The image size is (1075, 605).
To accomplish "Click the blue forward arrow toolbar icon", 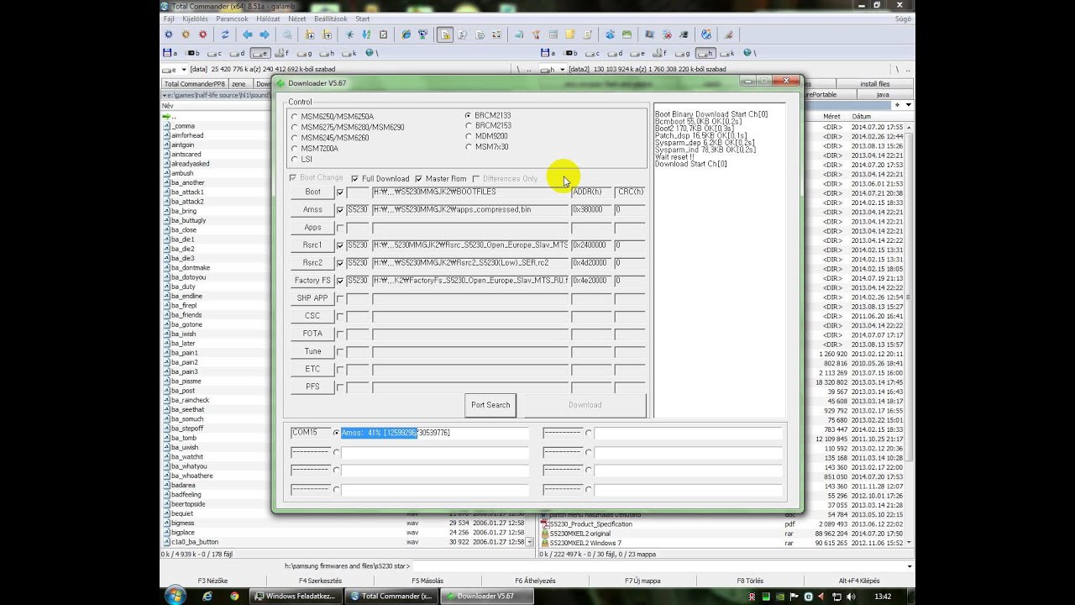I will pos(265,34).
